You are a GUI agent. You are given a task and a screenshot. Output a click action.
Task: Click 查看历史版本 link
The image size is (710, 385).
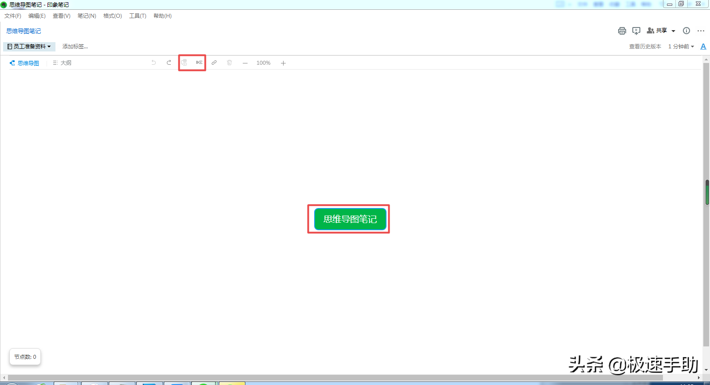[x=645, y=47]
